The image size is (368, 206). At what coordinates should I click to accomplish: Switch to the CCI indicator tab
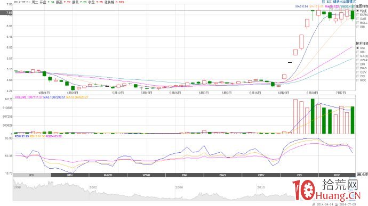pos(299,175)
